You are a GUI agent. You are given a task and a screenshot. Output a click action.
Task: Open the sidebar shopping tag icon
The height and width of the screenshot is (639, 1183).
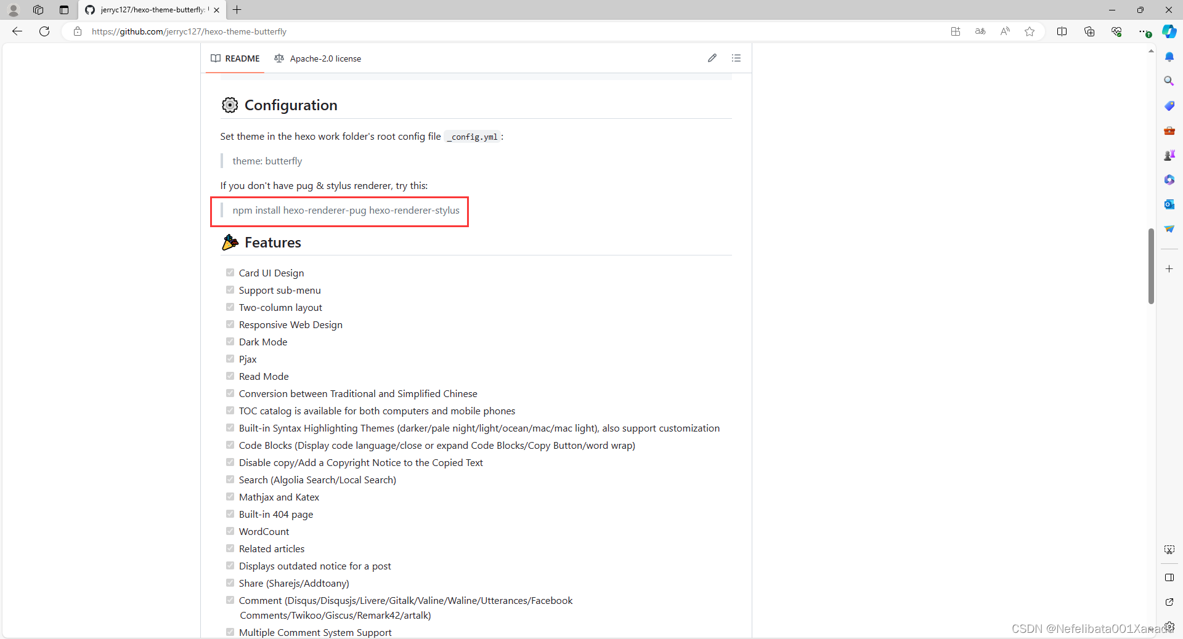(1169, 106)
